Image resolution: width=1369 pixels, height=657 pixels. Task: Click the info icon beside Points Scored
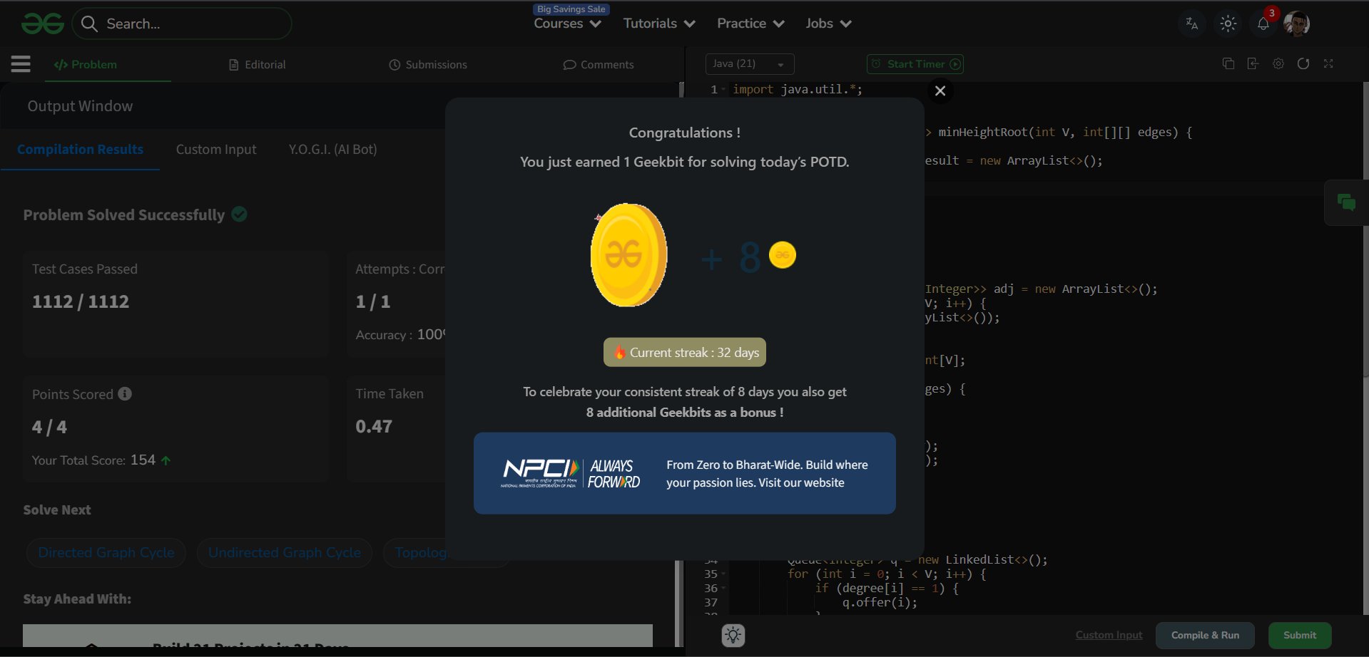(125, 394)
